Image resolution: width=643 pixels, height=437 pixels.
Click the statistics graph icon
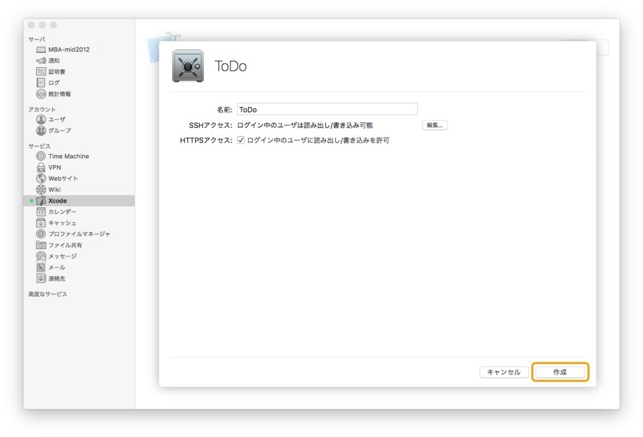[x=41, y=94]
